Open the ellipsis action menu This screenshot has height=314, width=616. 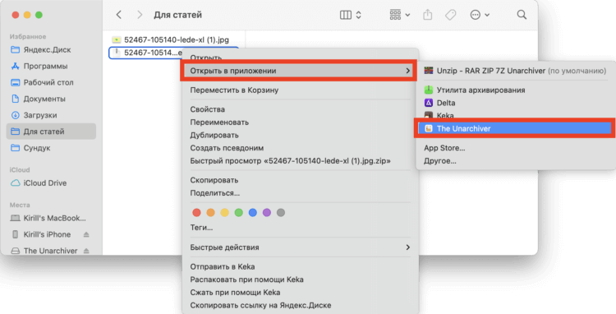(x=480, y=15)
